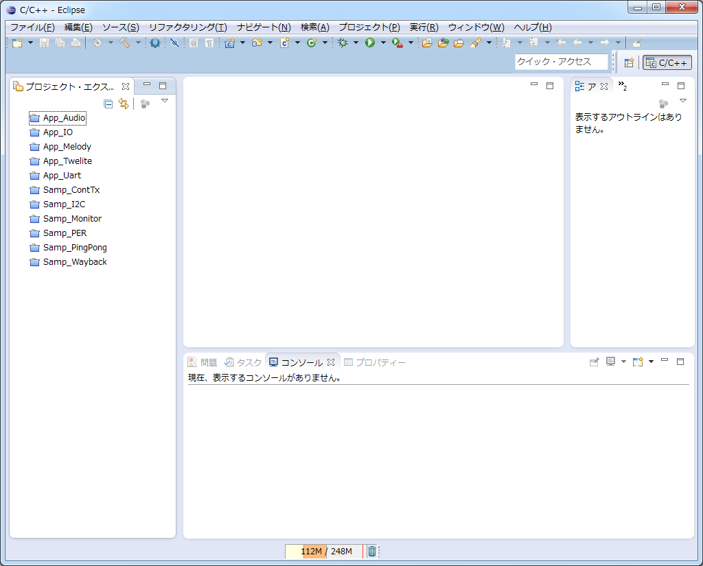This screenshot has height=566, width=703.
Task: Click the build configuration dial icon
Action: click(x=97, y=43)
